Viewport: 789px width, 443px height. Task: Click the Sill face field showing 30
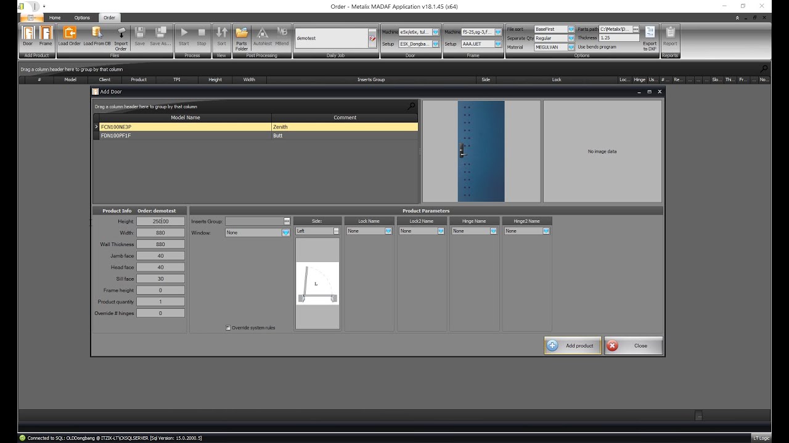point(160,279)
